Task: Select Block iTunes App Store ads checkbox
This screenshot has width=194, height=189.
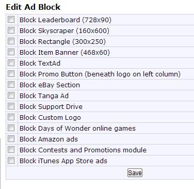Action: pos(11,160)
